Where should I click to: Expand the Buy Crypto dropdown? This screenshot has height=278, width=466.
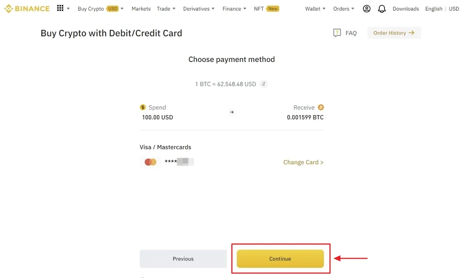pyautogui.click(x=101, y=9)
